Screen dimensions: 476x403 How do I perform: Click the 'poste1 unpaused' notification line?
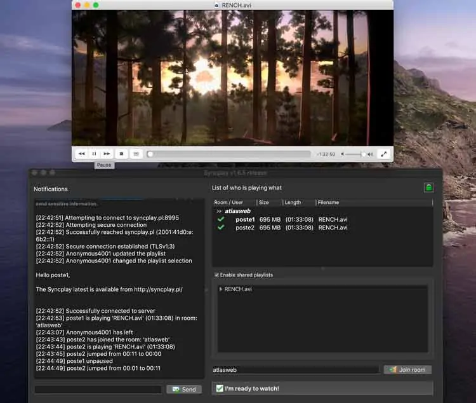click(74, 361)
